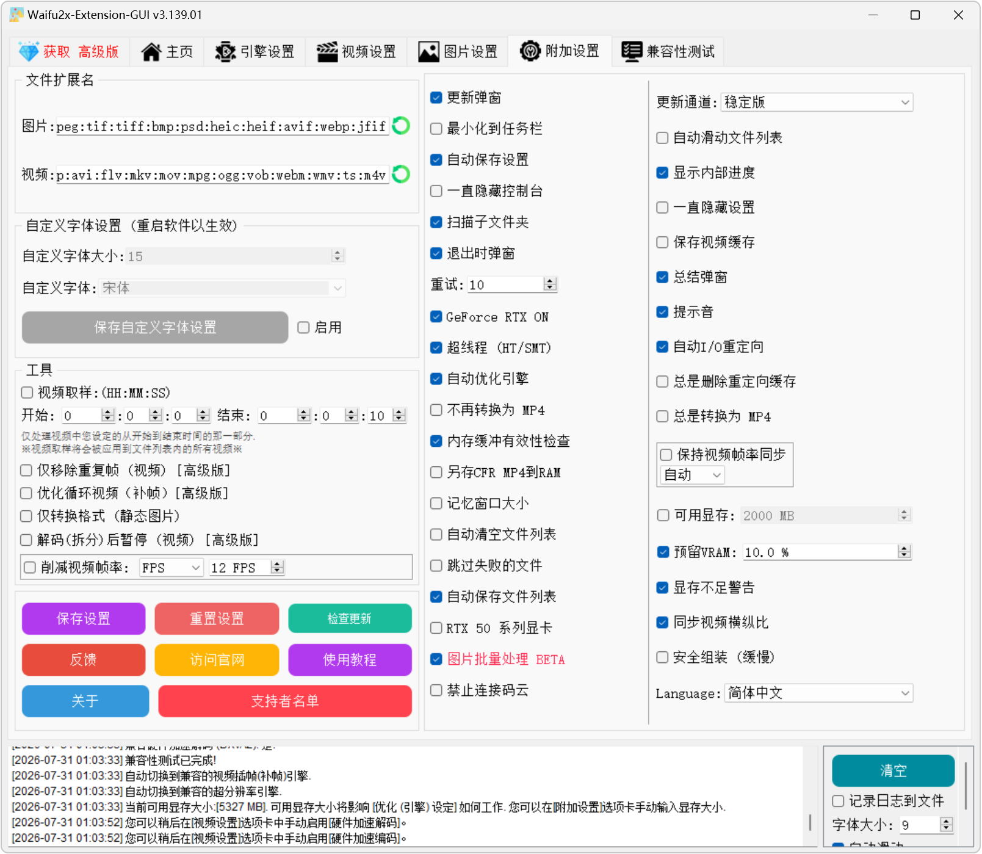Click the diamond icon for premium version

29,52
